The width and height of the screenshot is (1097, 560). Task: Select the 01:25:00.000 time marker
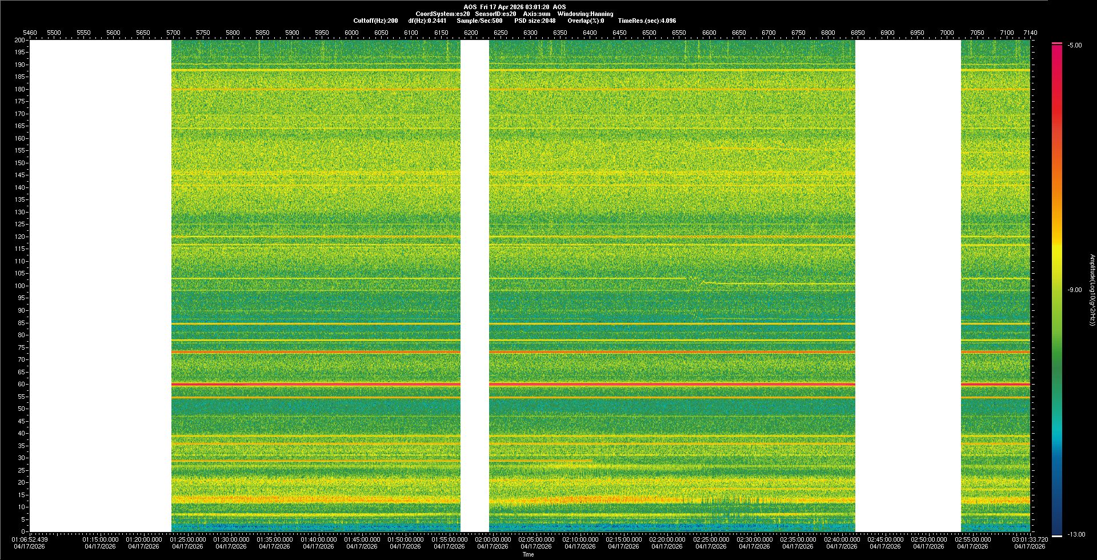click(187, 539)
